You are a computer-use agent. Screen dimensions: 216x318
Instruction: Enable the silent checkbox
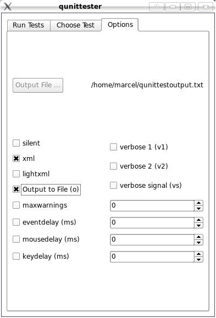(x=16, y=143)
